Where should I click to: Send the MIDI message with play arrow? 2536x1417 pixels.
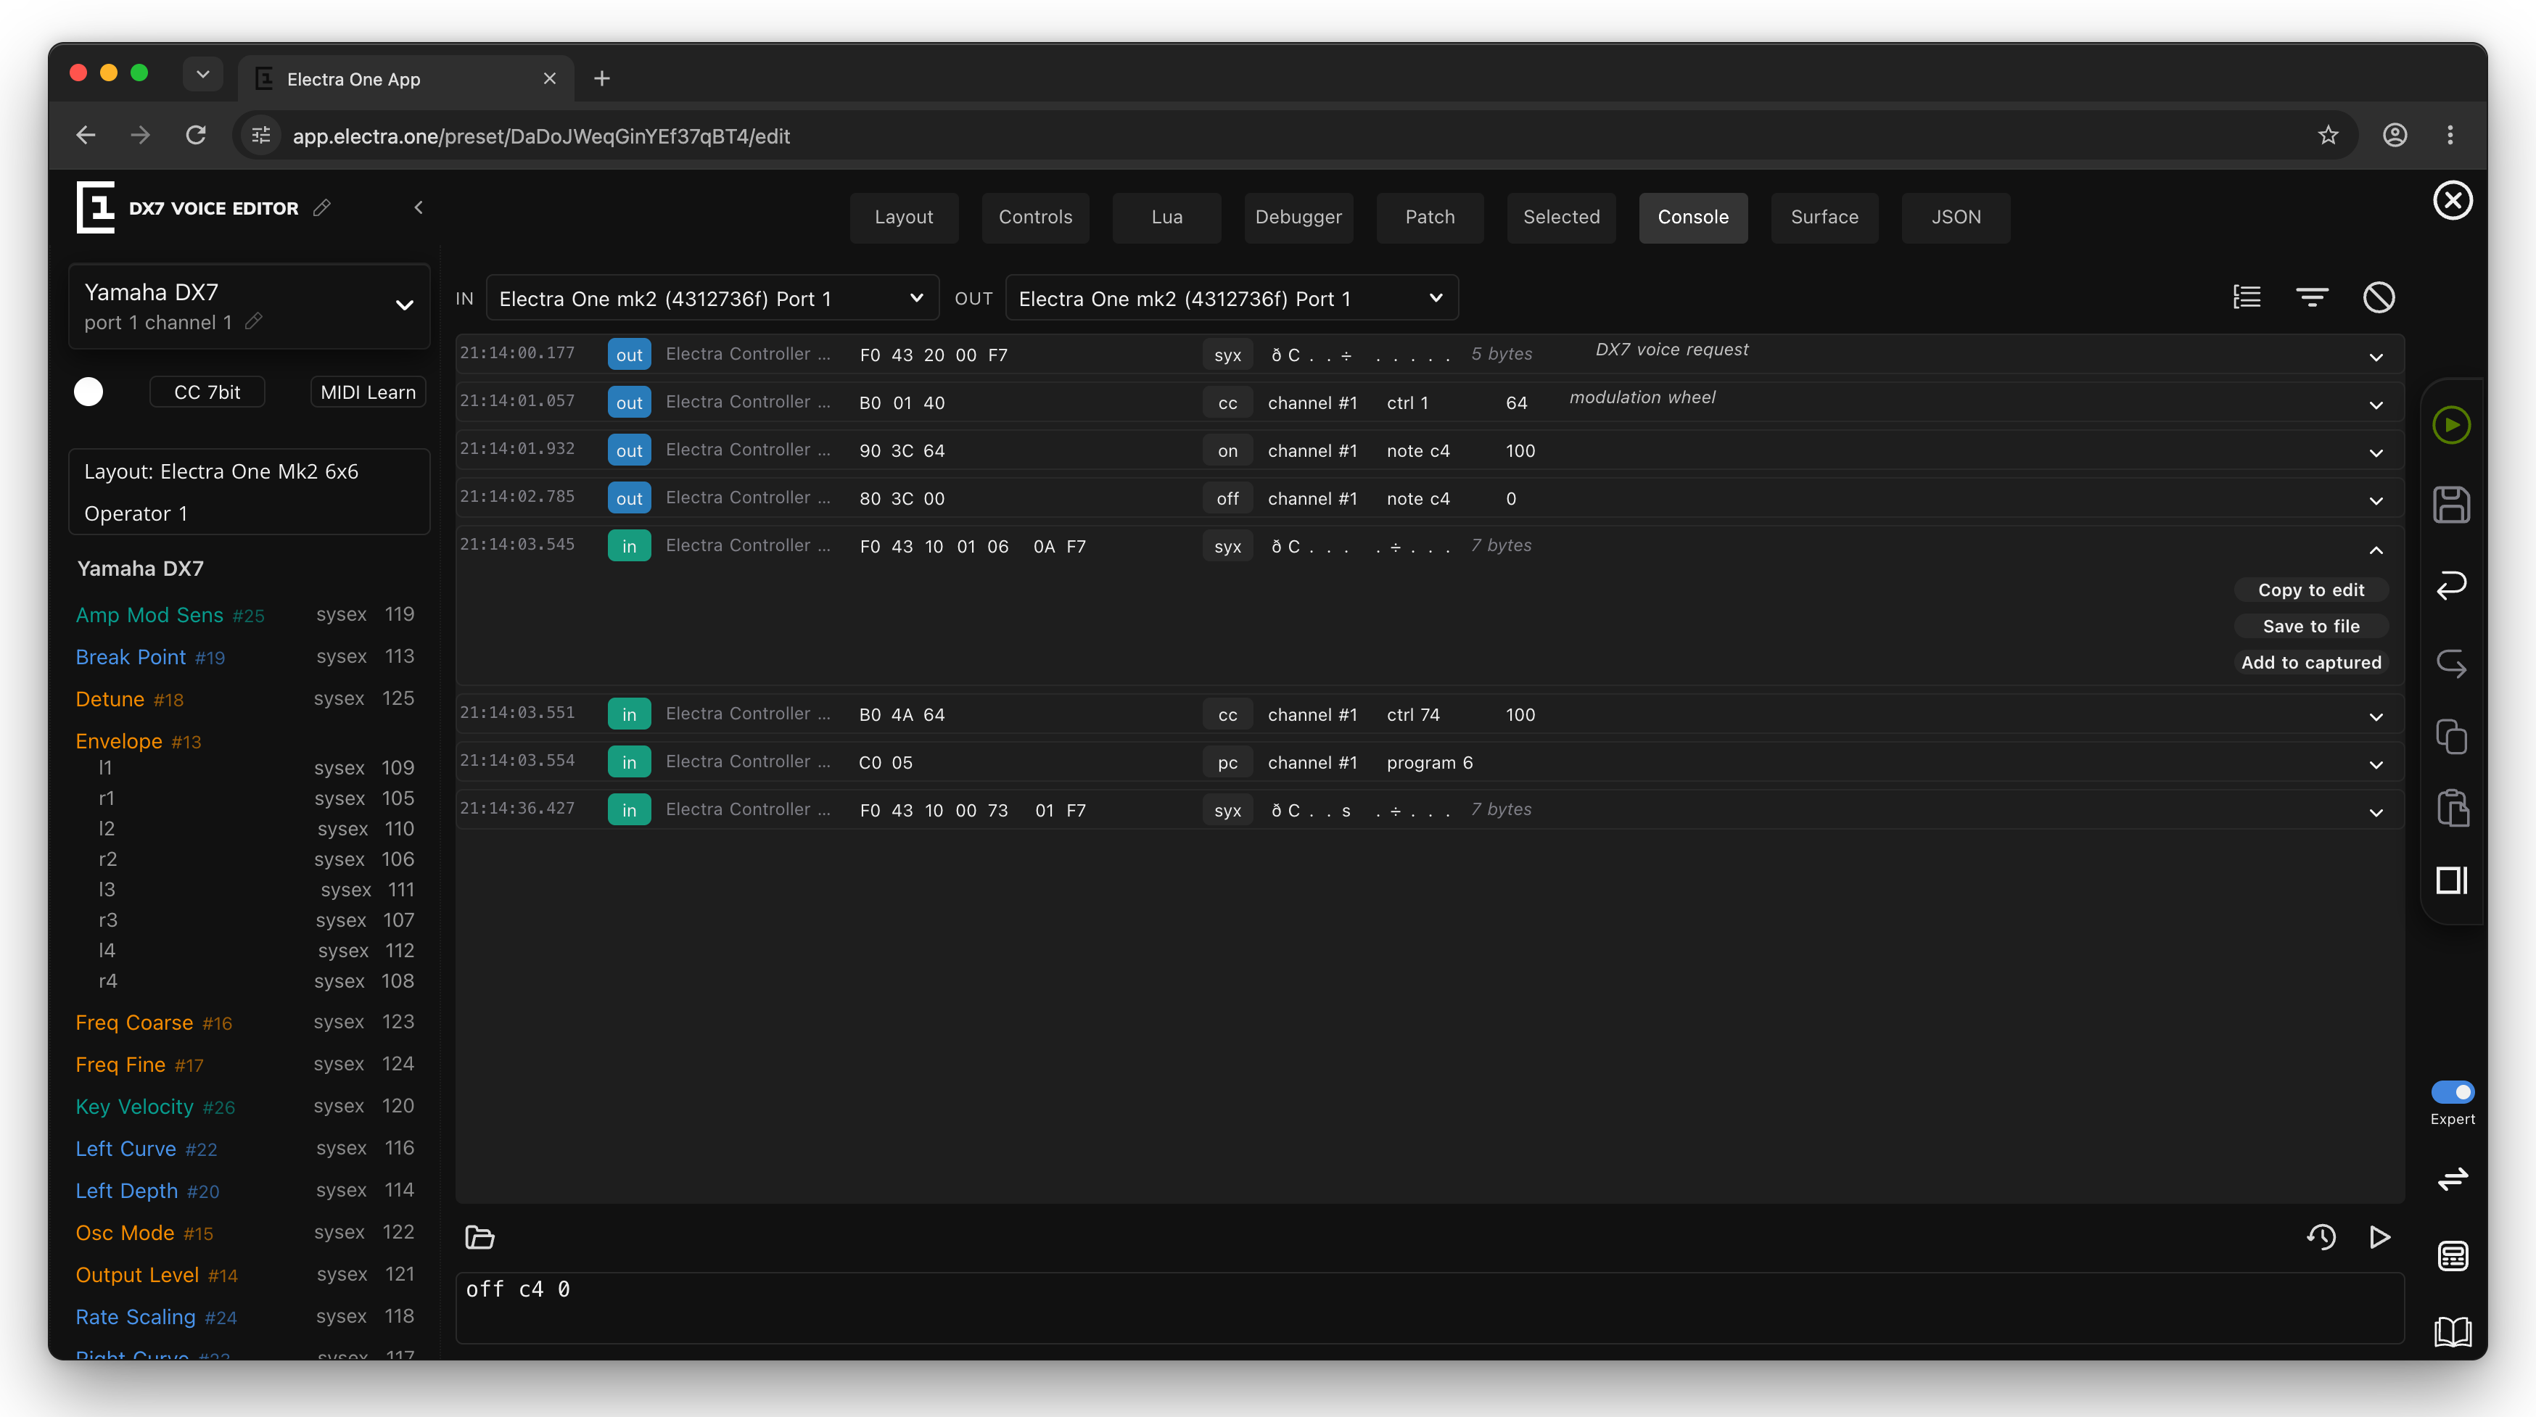(x=2379, y=1237)
